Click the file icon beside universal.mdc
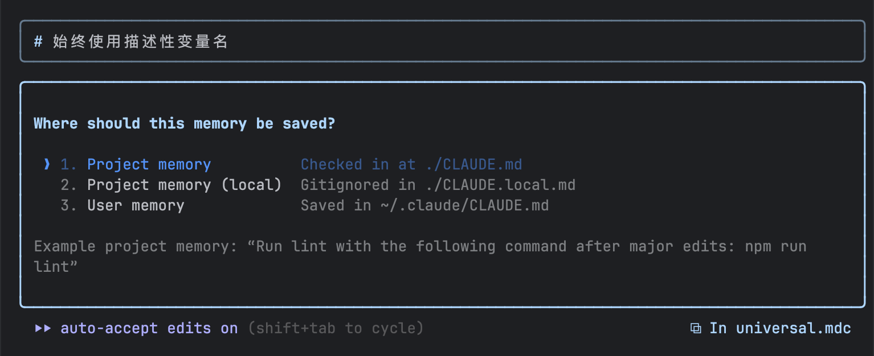The width and height of the screenshot is (874, 356). click(696, 329)
